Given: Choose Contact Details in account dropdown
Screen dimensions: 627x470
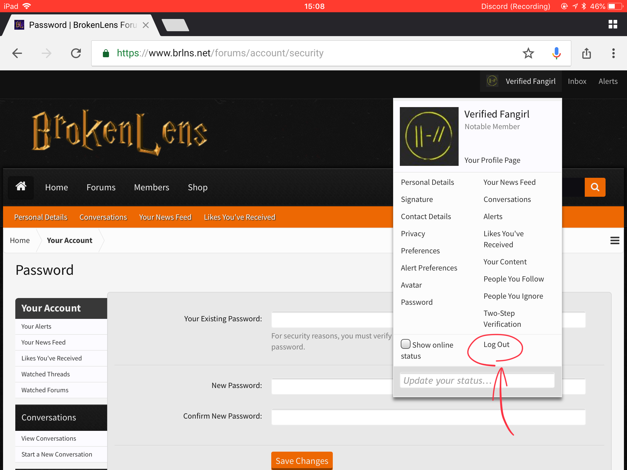Looking at the screenshot, I should click(426, 217).
